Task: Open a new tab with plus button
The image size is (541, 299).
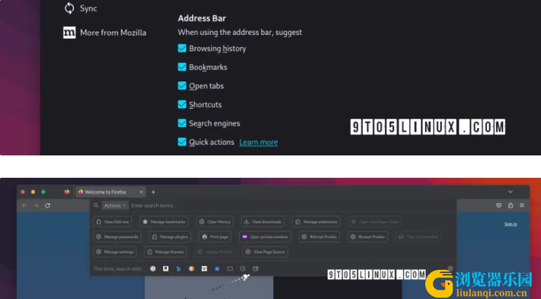Action: tap(154, 192)
